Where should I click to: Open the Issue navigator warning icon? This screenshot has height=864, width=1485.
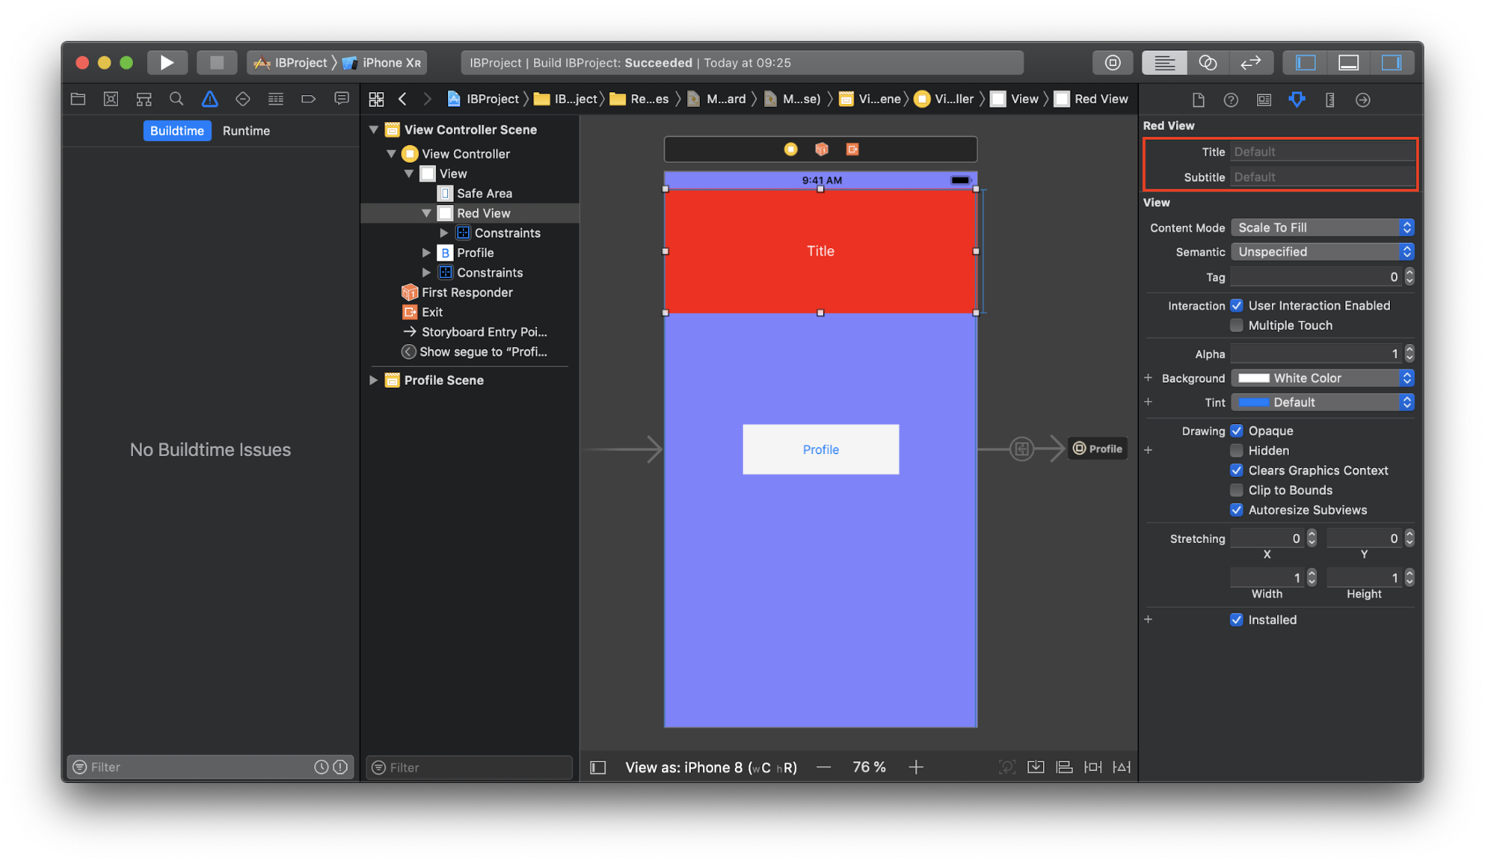click(209, 99)
